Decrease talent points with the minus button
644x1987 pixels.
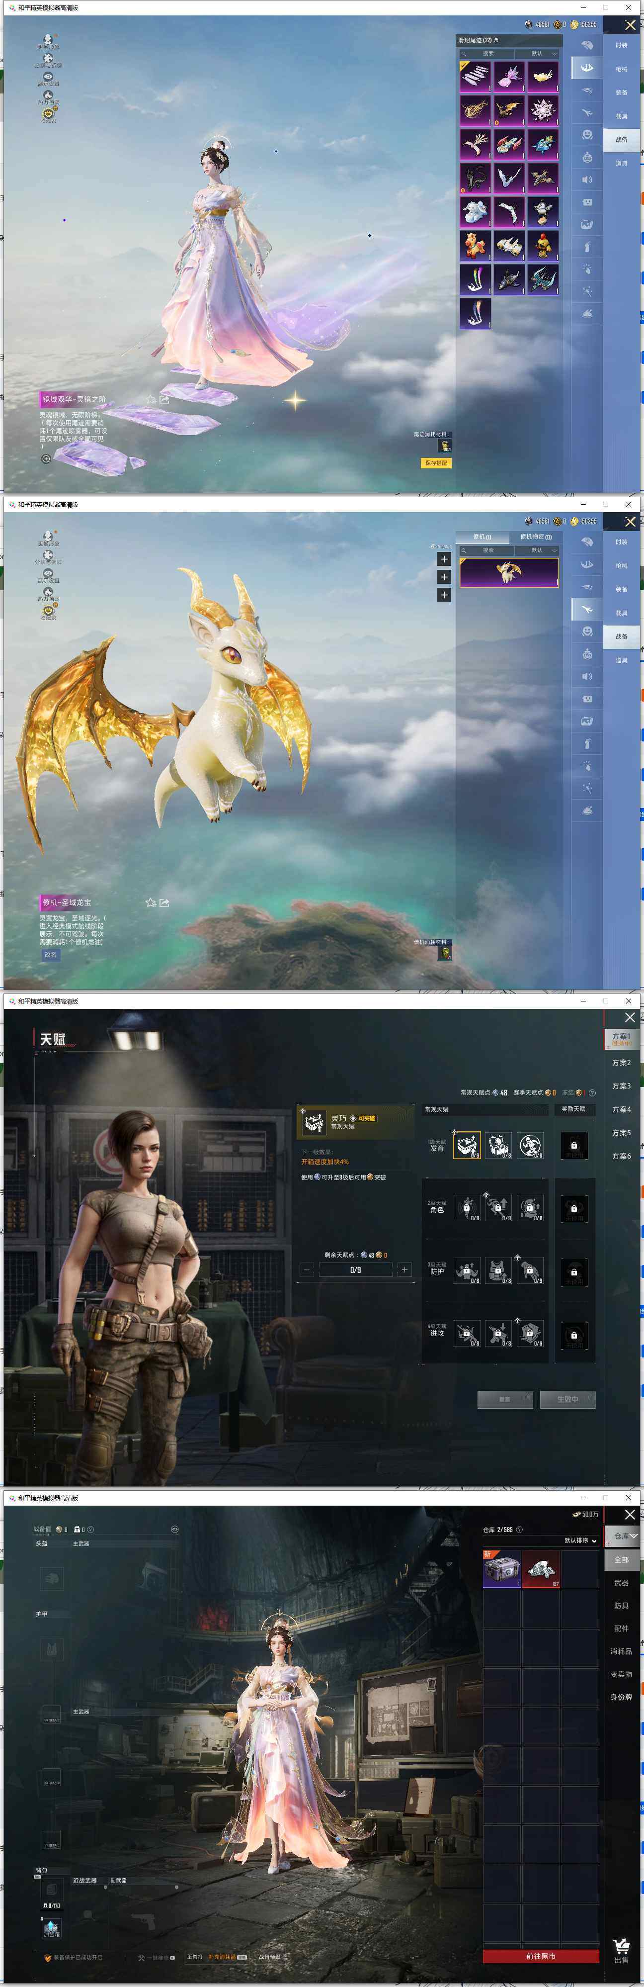tap(307, 1269)
